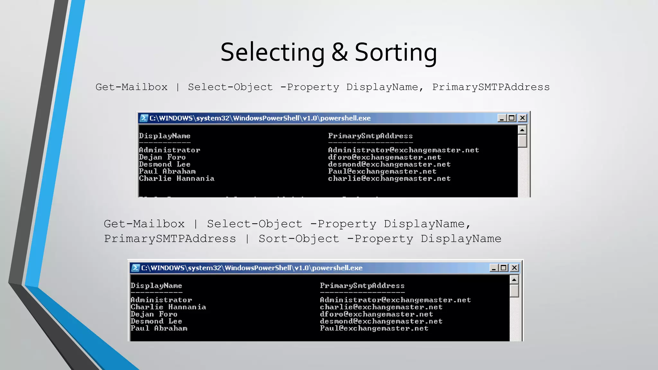The height and width of the screenshot is (370, 658).
Task: Click 'Paul Abraham' in upper window
Action: (x=167, y=171)
